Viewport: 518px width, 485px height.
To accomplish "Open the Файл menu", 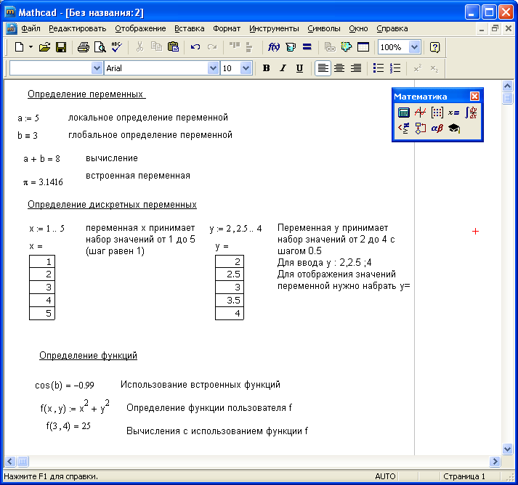I will click(x=31, y=29).
